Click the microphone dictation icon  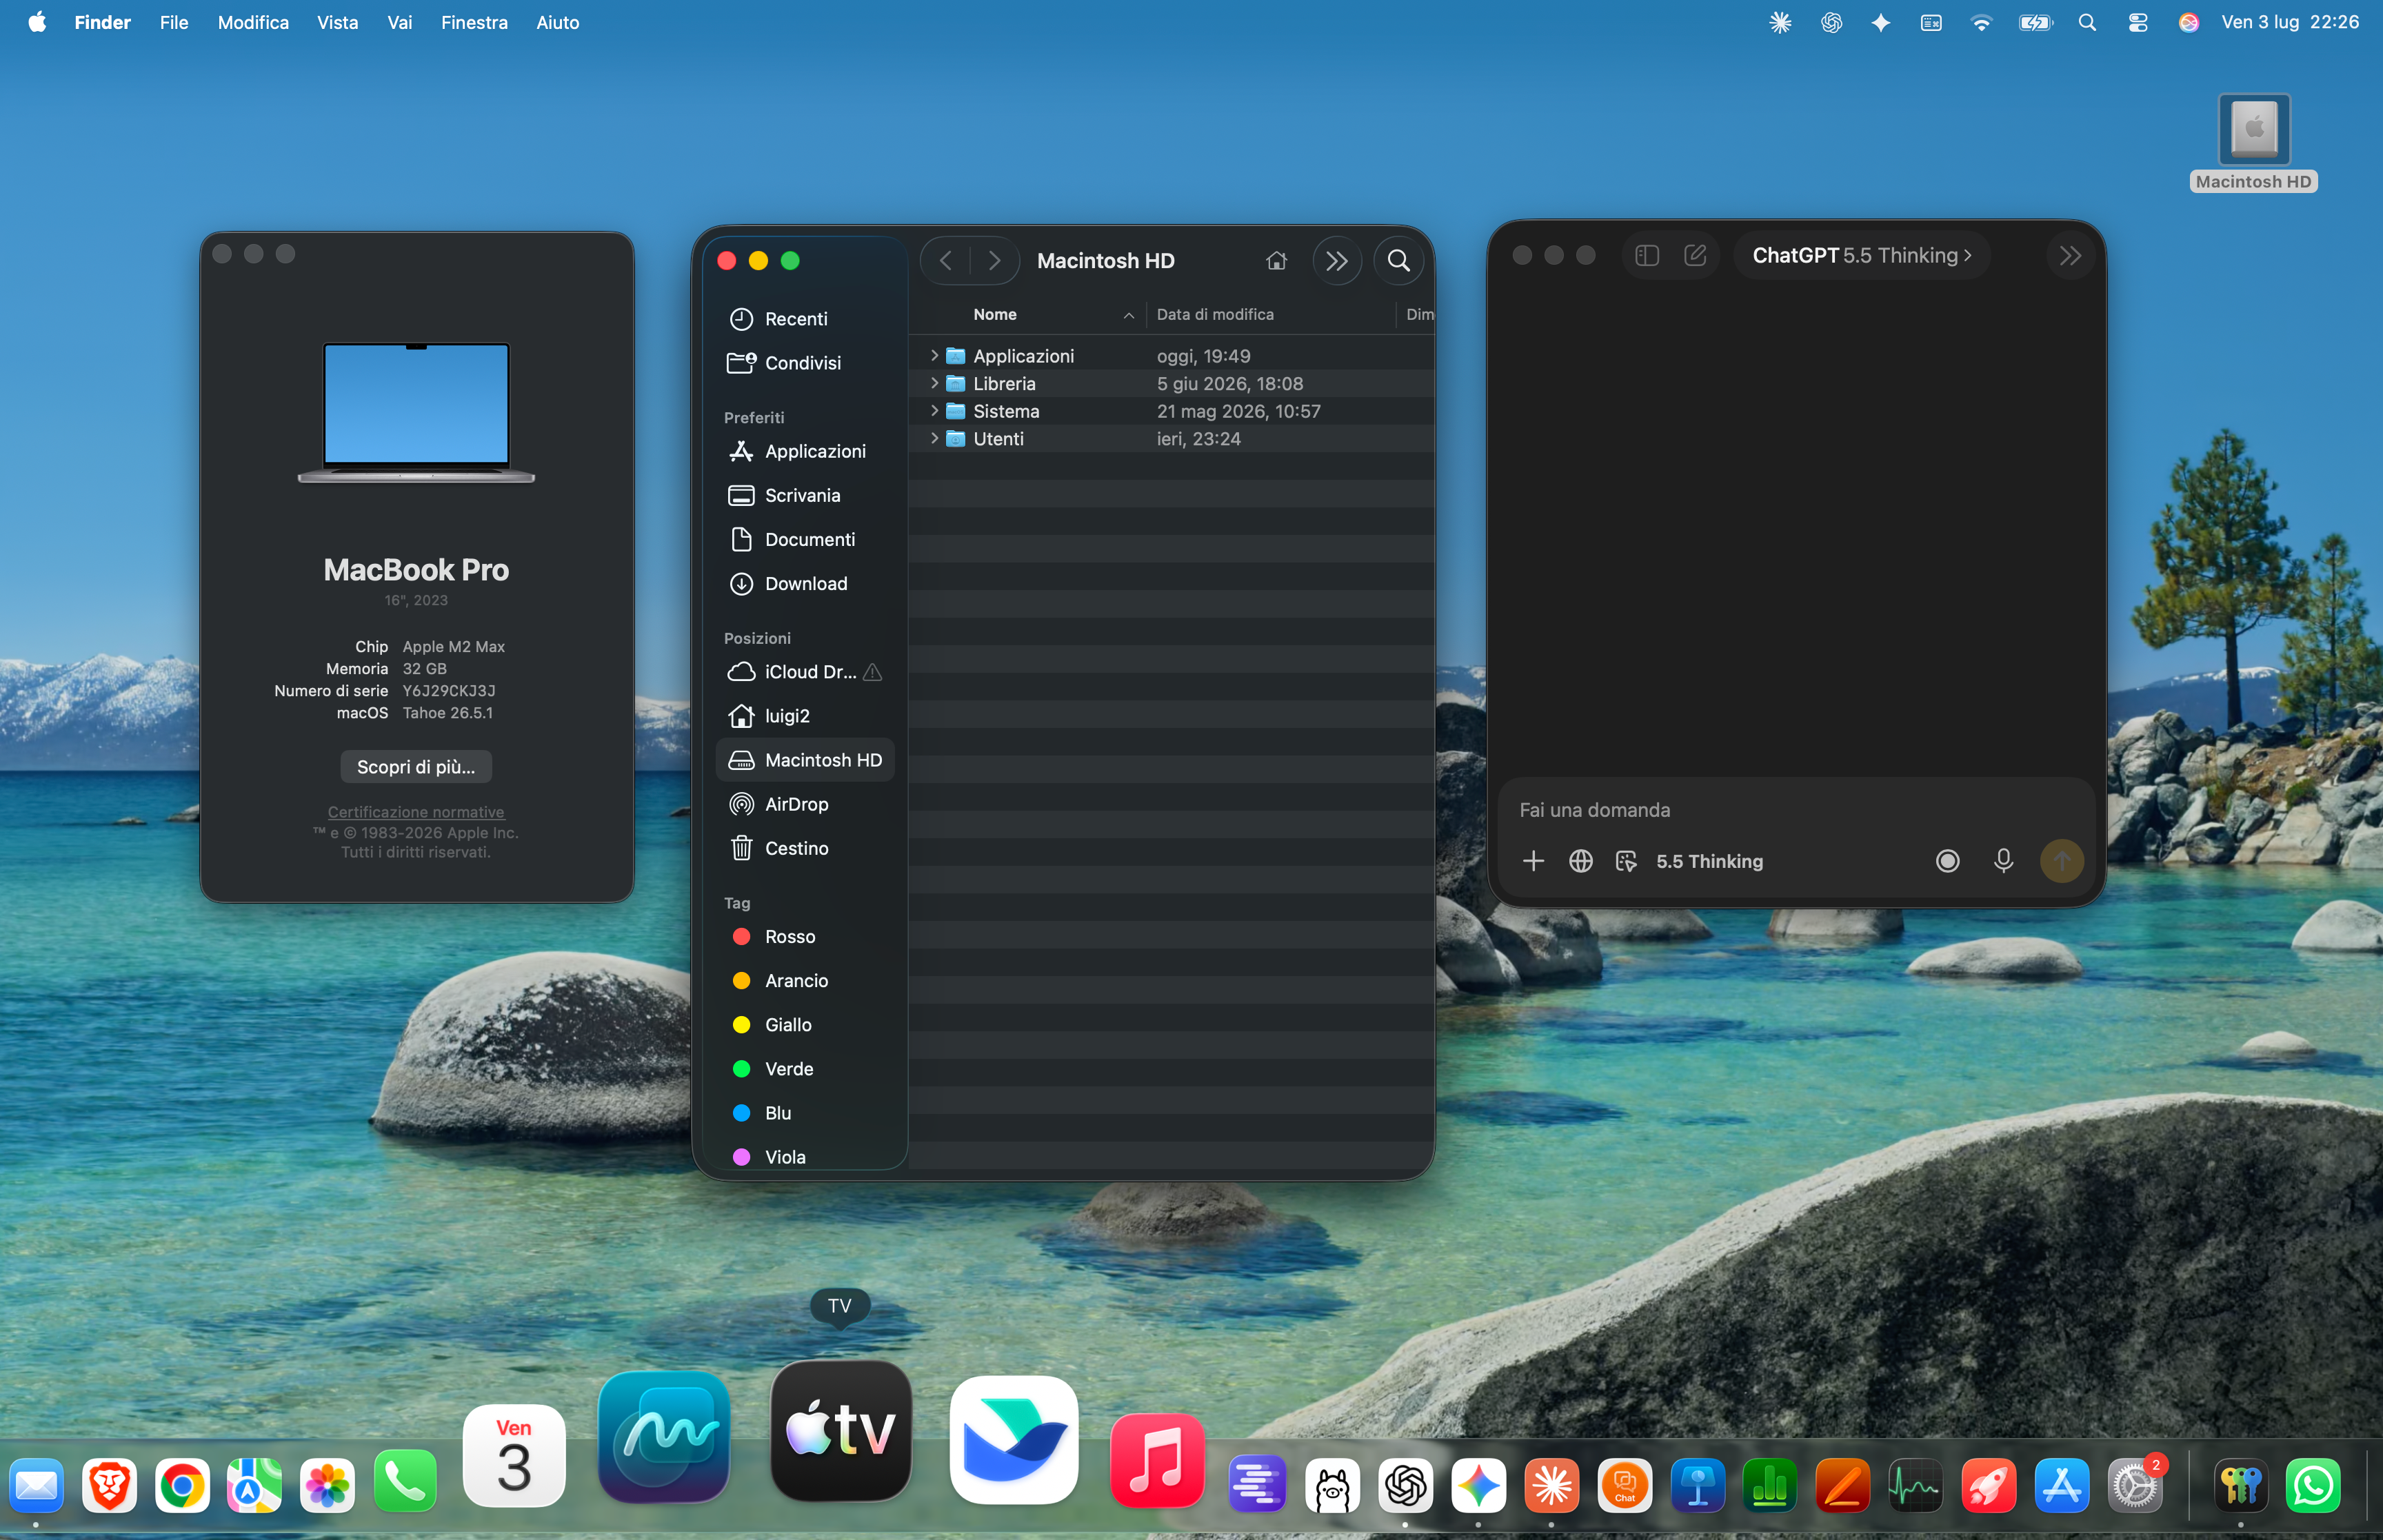click(x=2003, y=861)
